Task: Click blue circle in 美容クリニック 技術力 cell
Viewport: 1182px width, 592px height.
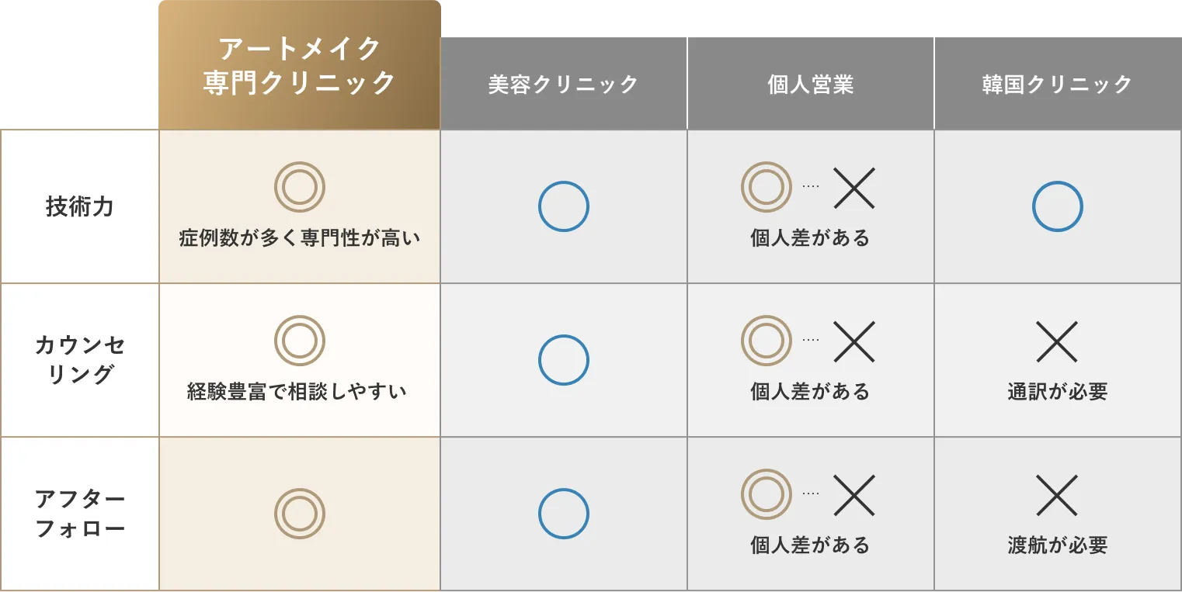Action: click(x=564, y=206)
